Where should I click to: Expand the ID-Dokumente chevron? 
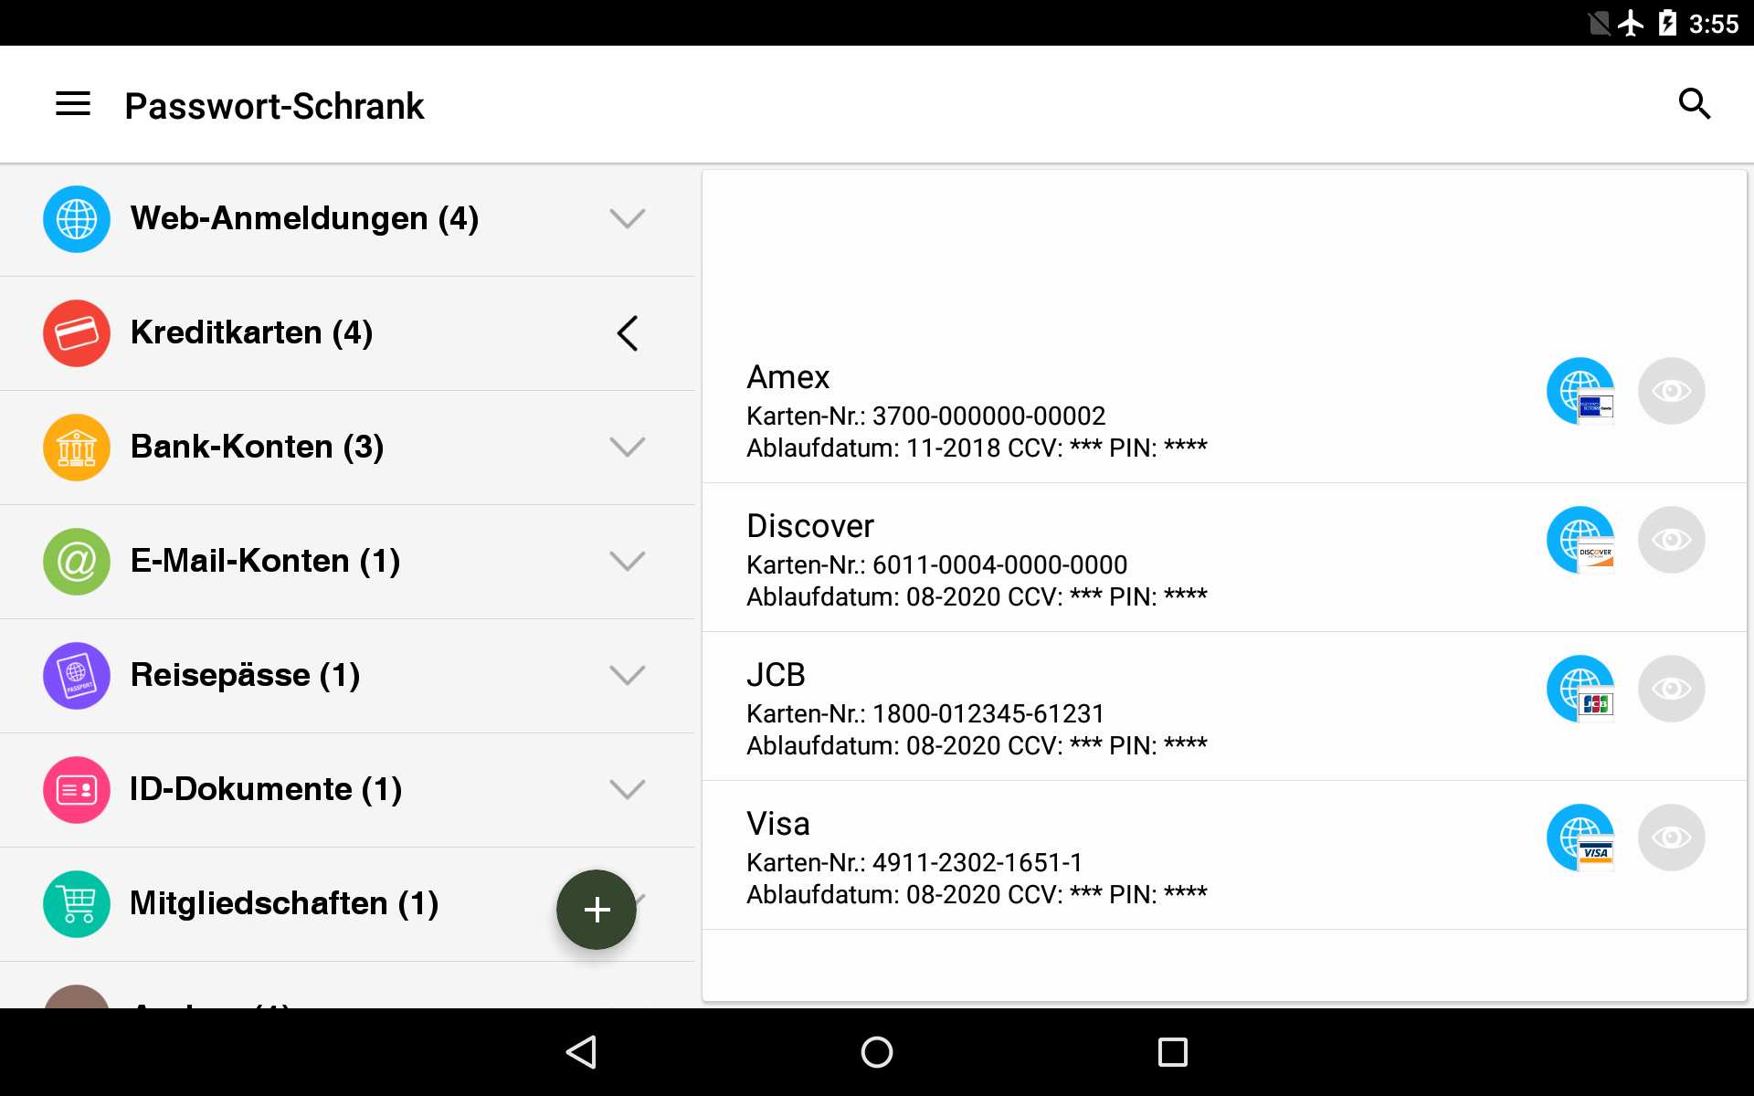[x=628, y=790]
